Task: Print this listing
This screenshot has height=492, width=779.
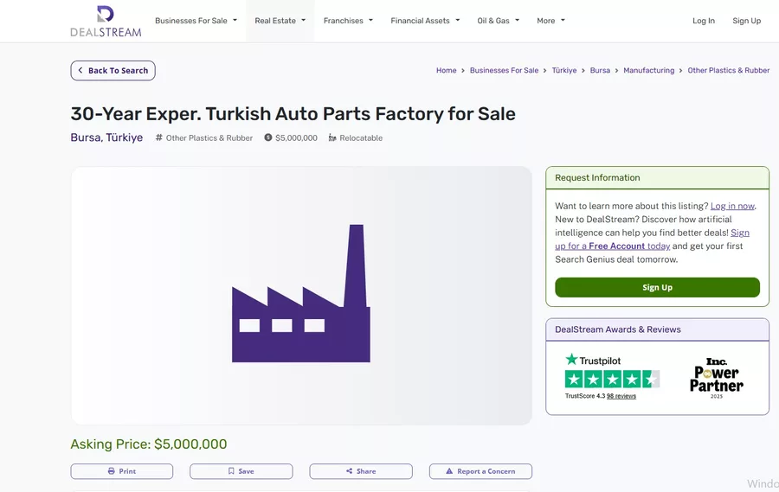Action: 122,471
